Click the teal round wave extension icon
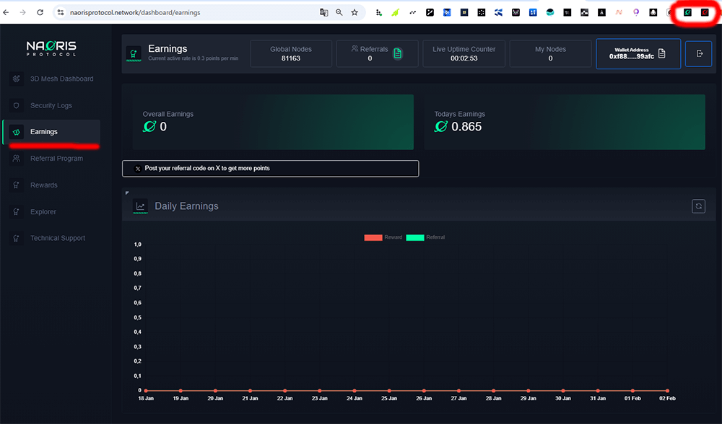This screenshot has width=722, height=424. (x=549, y=12)
